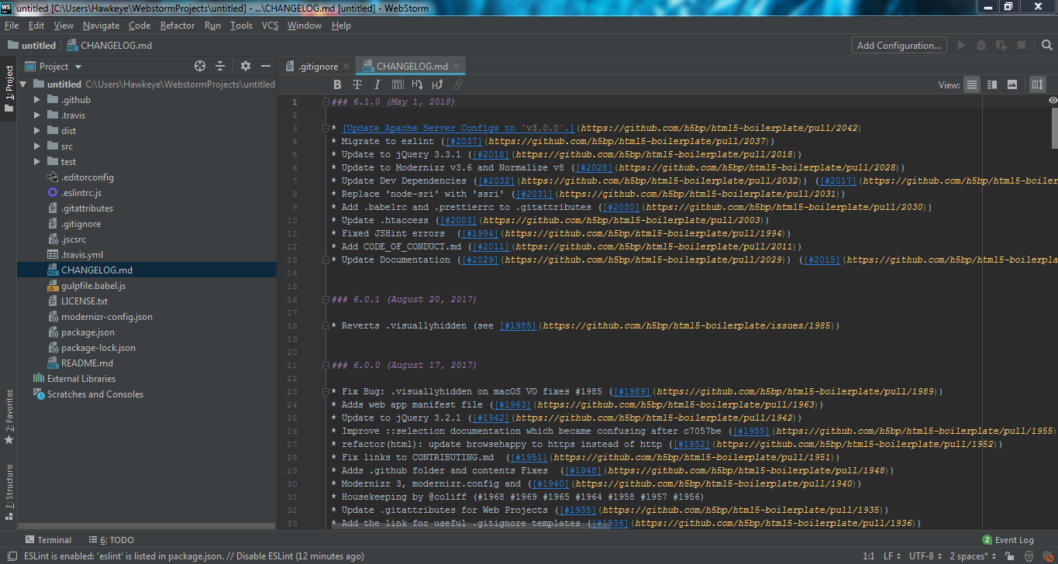This screenshot has height=564, width=1058.
Task: Click Collapse All icon in Project panel
Action: [x=220, y=66]
